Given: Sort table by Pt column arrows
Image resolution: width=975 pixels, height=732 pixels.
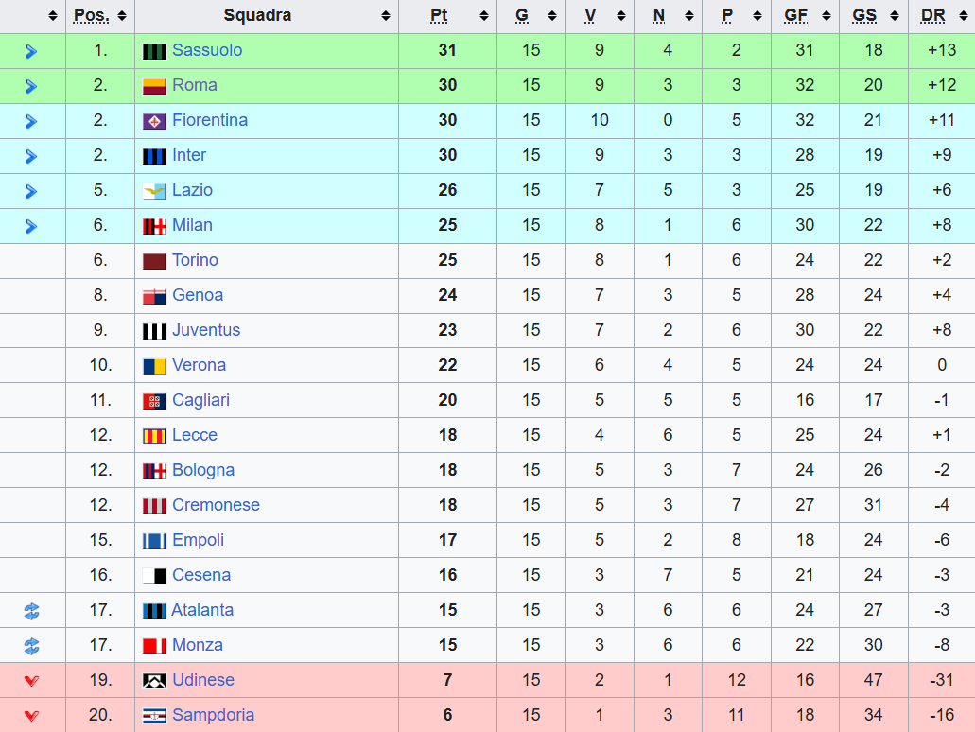Looking at the screenshot, I should [484, 16].
